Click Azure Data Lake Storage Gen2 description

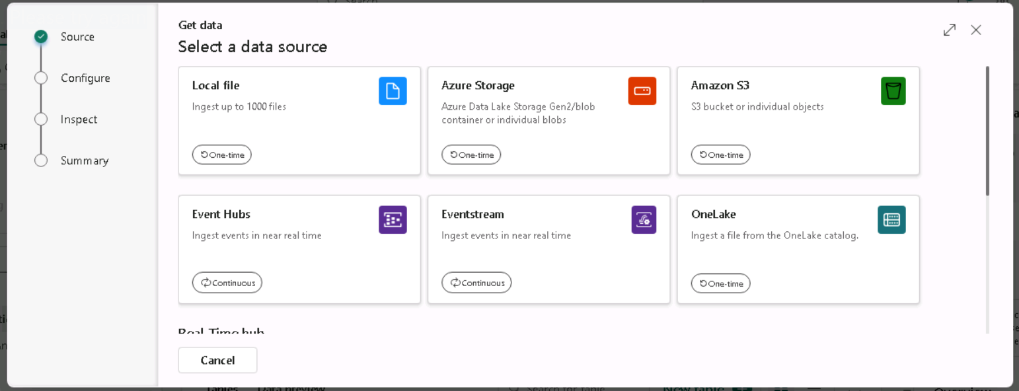[518, 113]
